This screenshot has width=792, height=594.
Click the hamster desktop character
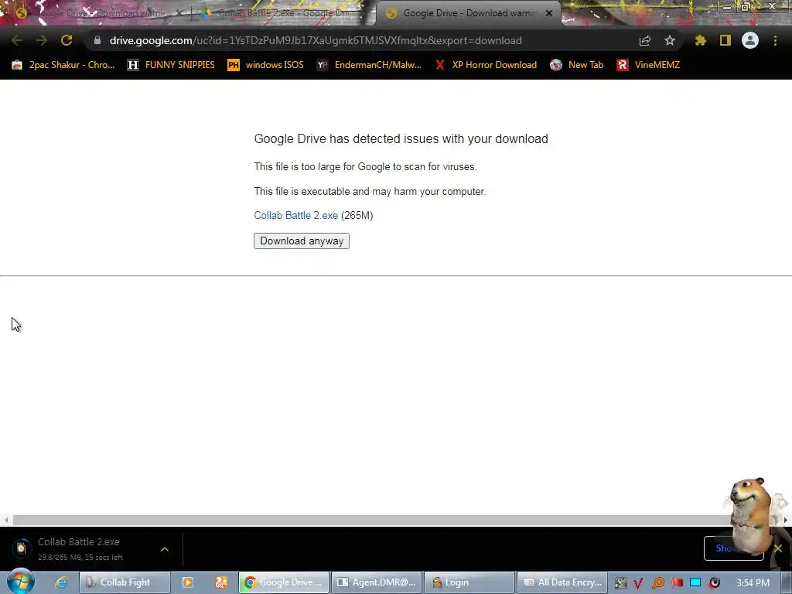(x=753, y=515)
